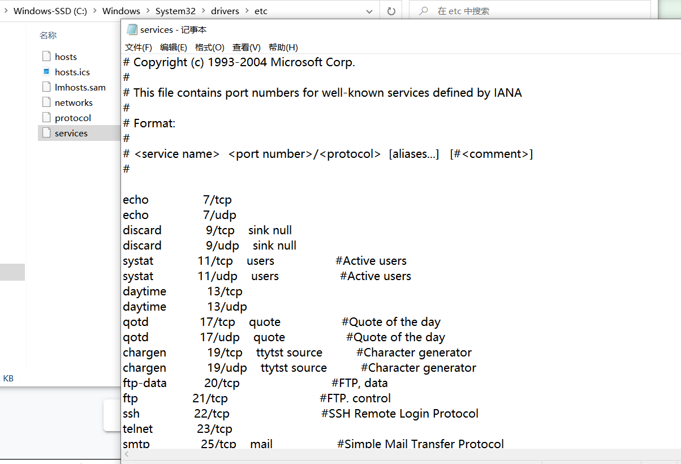Open the 帮助(H) menu in Notepad
Screen dimensions: 681x464
[283, 47]
